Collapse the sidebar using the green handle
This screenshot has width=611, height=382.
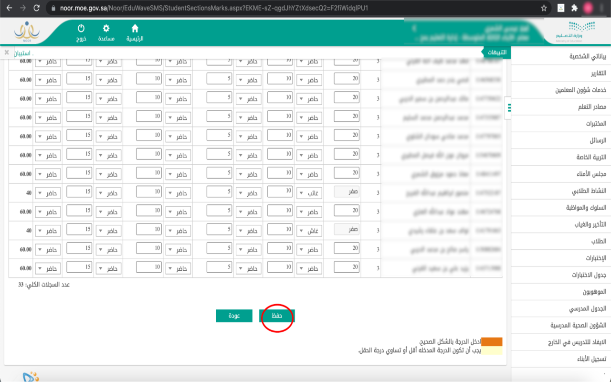[509, 107]
